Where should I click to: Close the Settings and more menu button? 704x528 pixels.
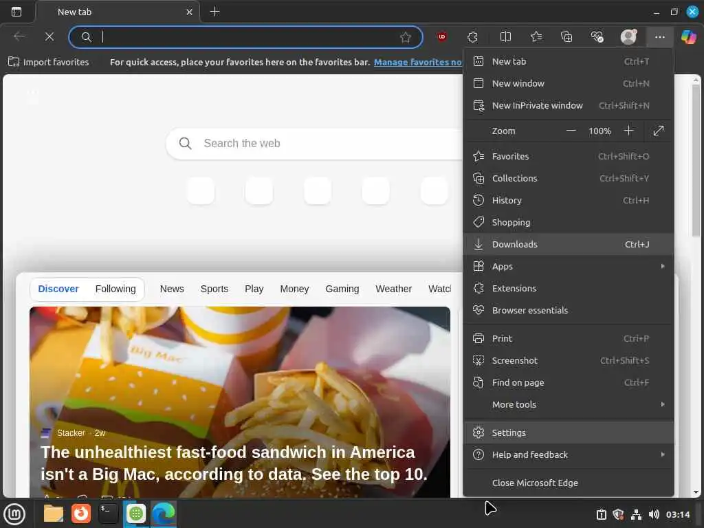(659, 37)
